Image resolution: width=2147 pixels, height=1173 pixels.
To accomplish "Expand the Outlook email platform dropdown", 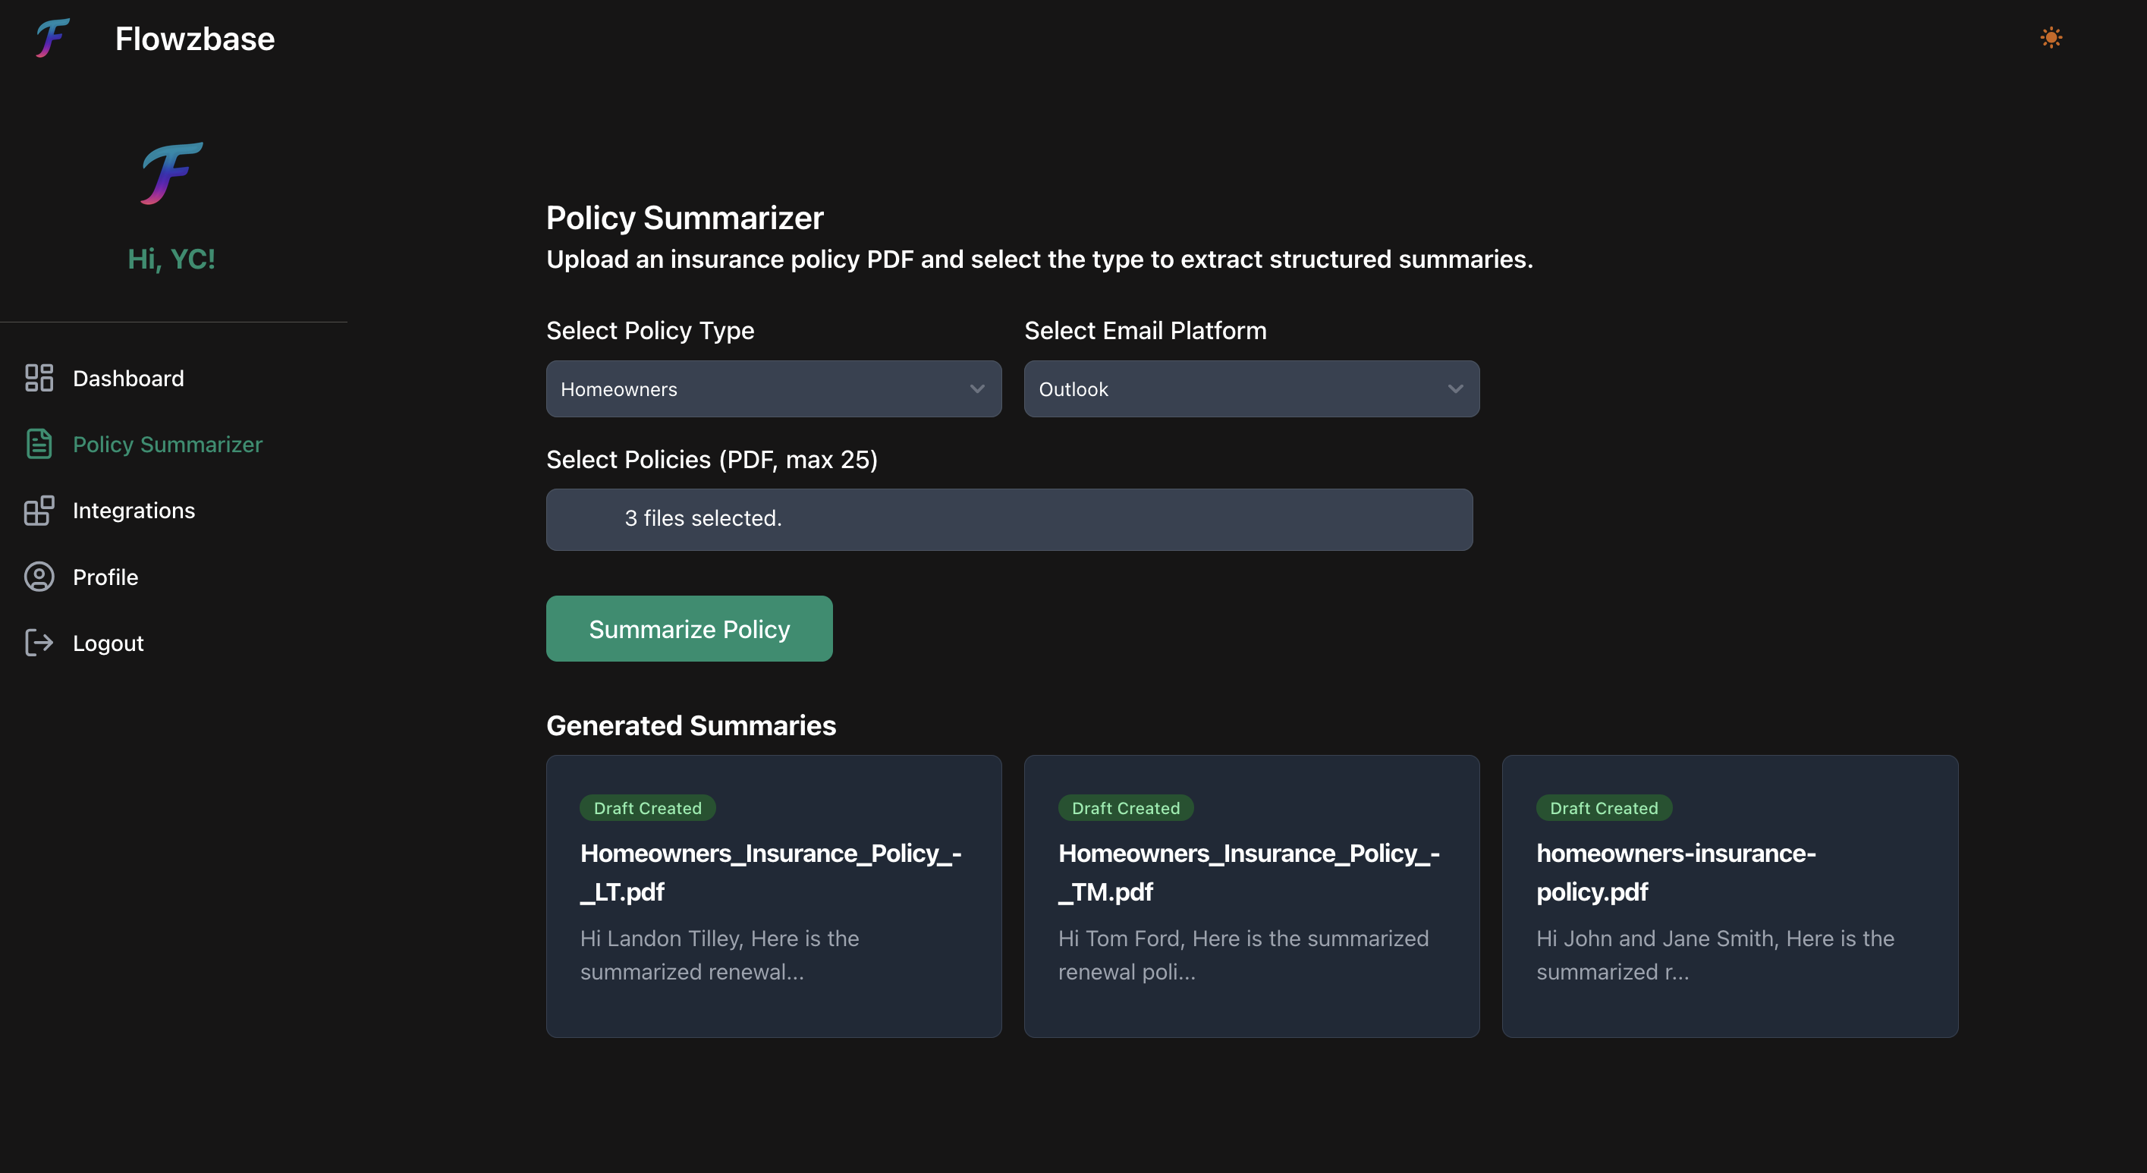I will [1250, 388].
